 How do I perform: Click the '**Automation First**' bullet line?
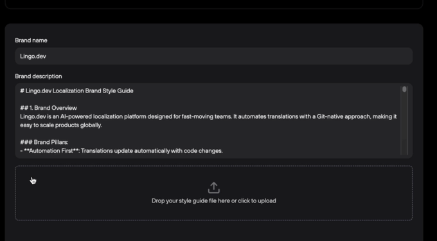click(121, 151)
